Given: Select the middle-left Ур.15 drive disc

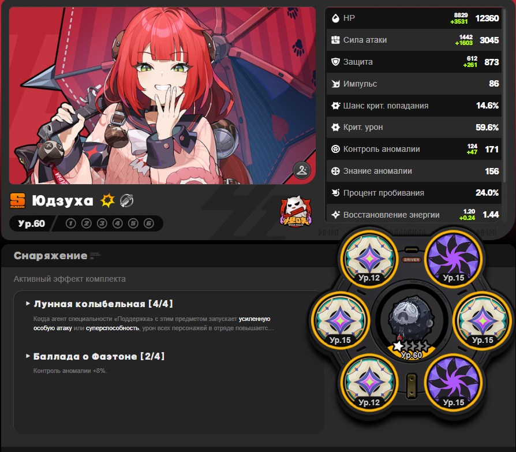Looking at the screenshot, I should click(341, 320).
